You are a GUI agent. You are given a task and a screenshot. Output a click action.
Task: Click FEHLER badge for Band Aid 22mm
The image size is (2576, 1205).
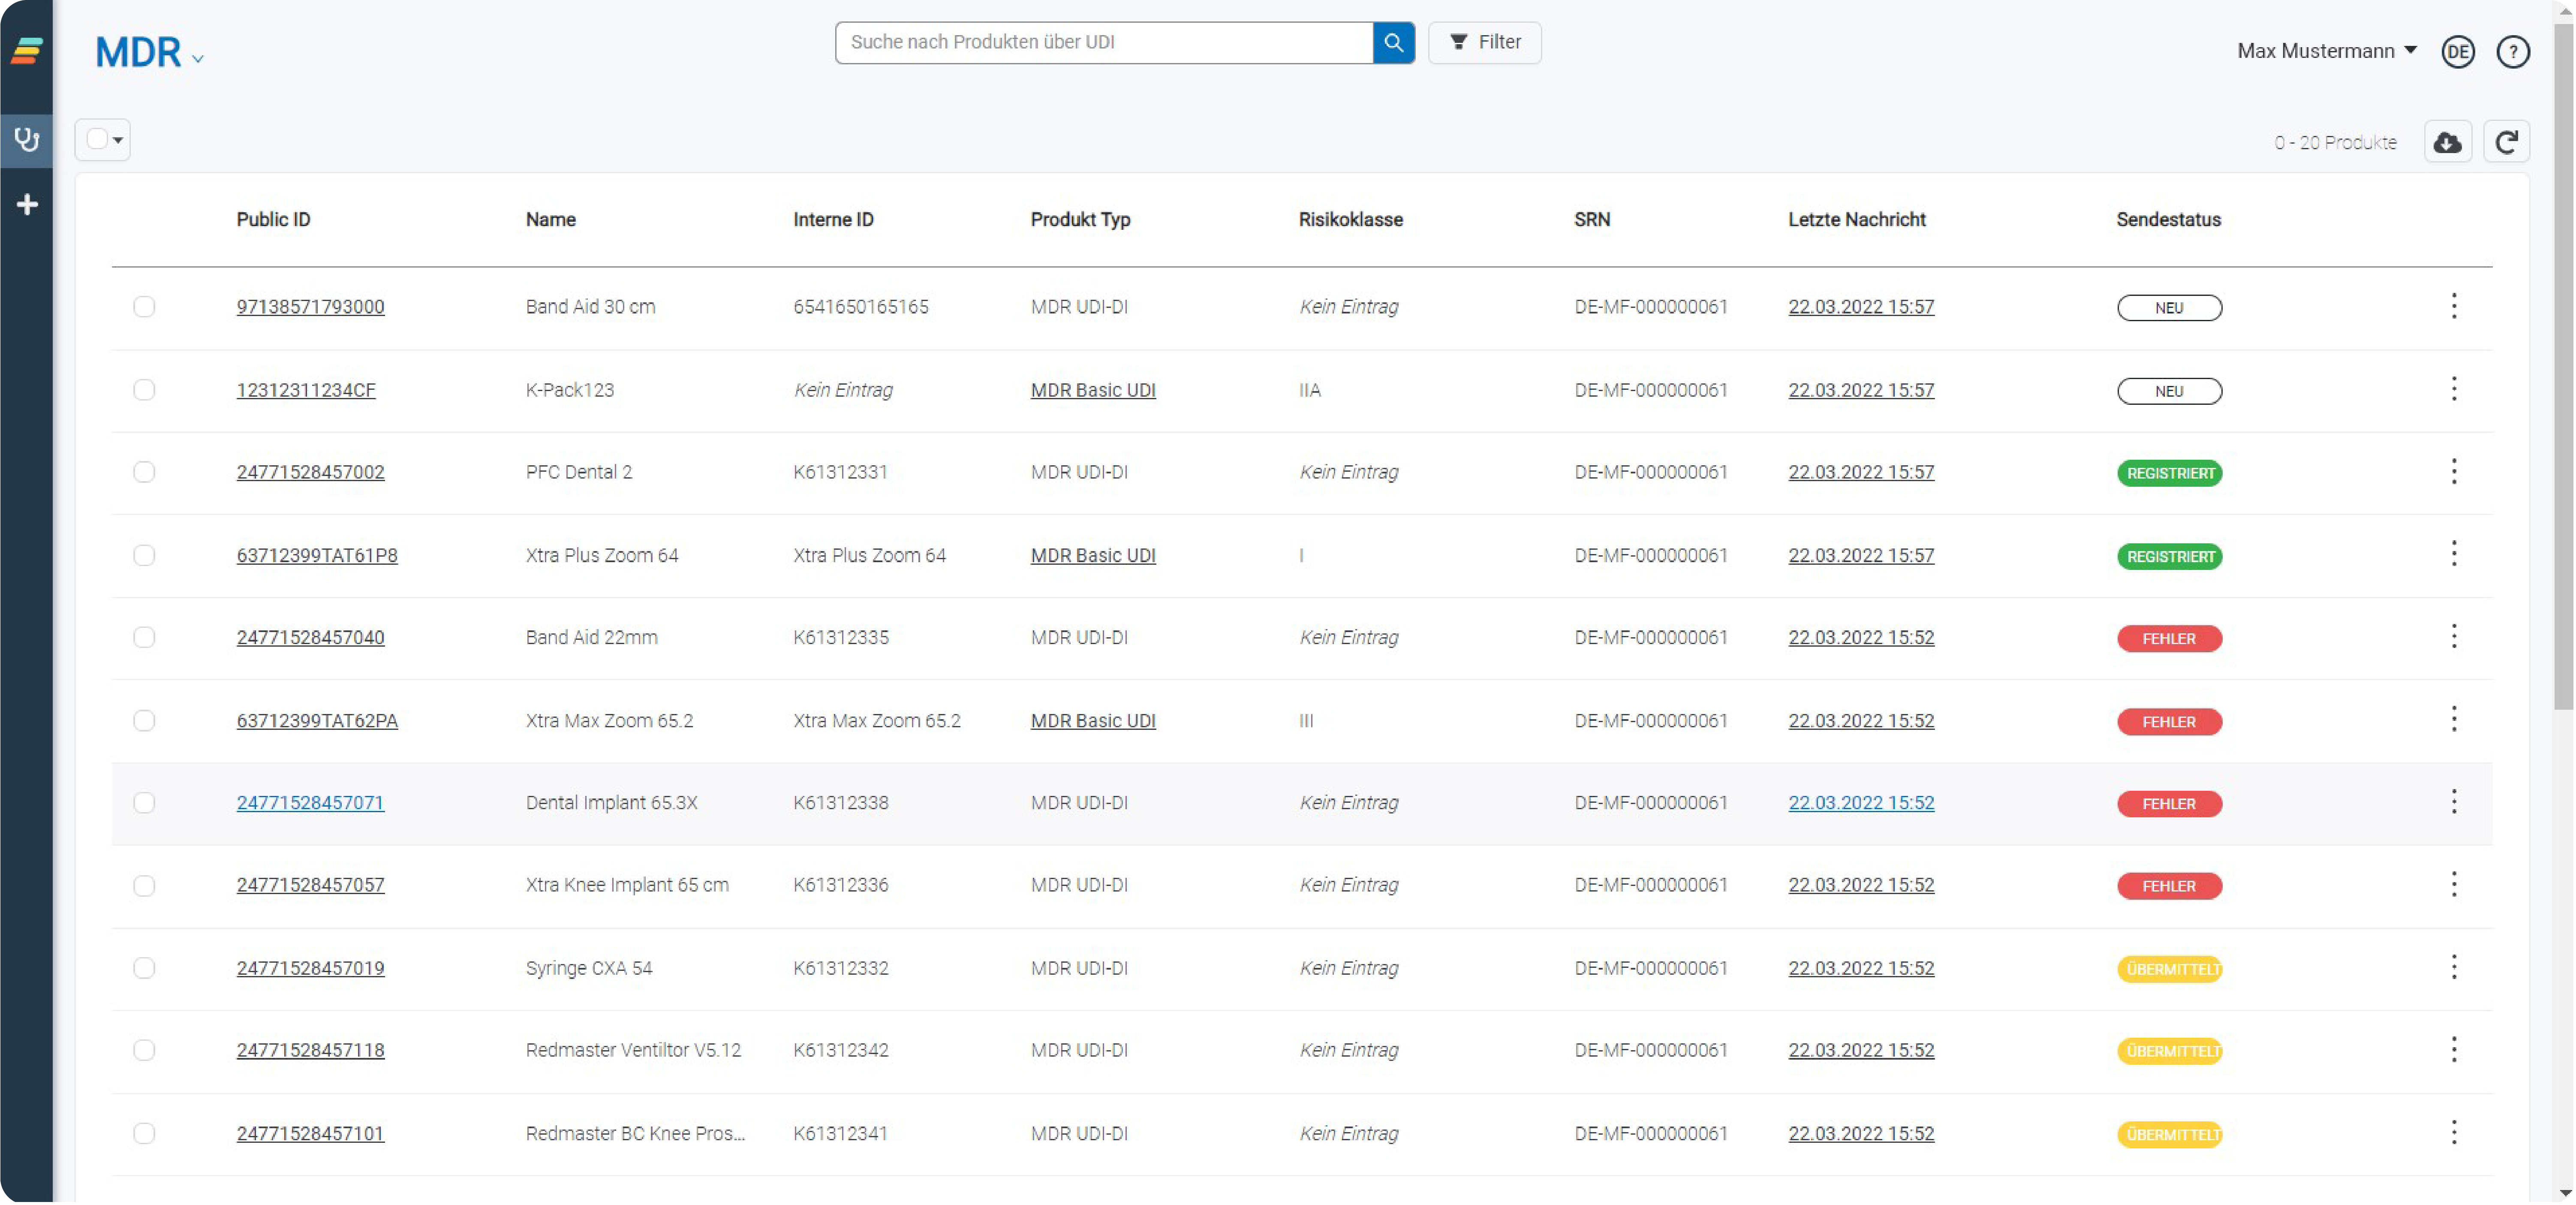click(2169, 638)
